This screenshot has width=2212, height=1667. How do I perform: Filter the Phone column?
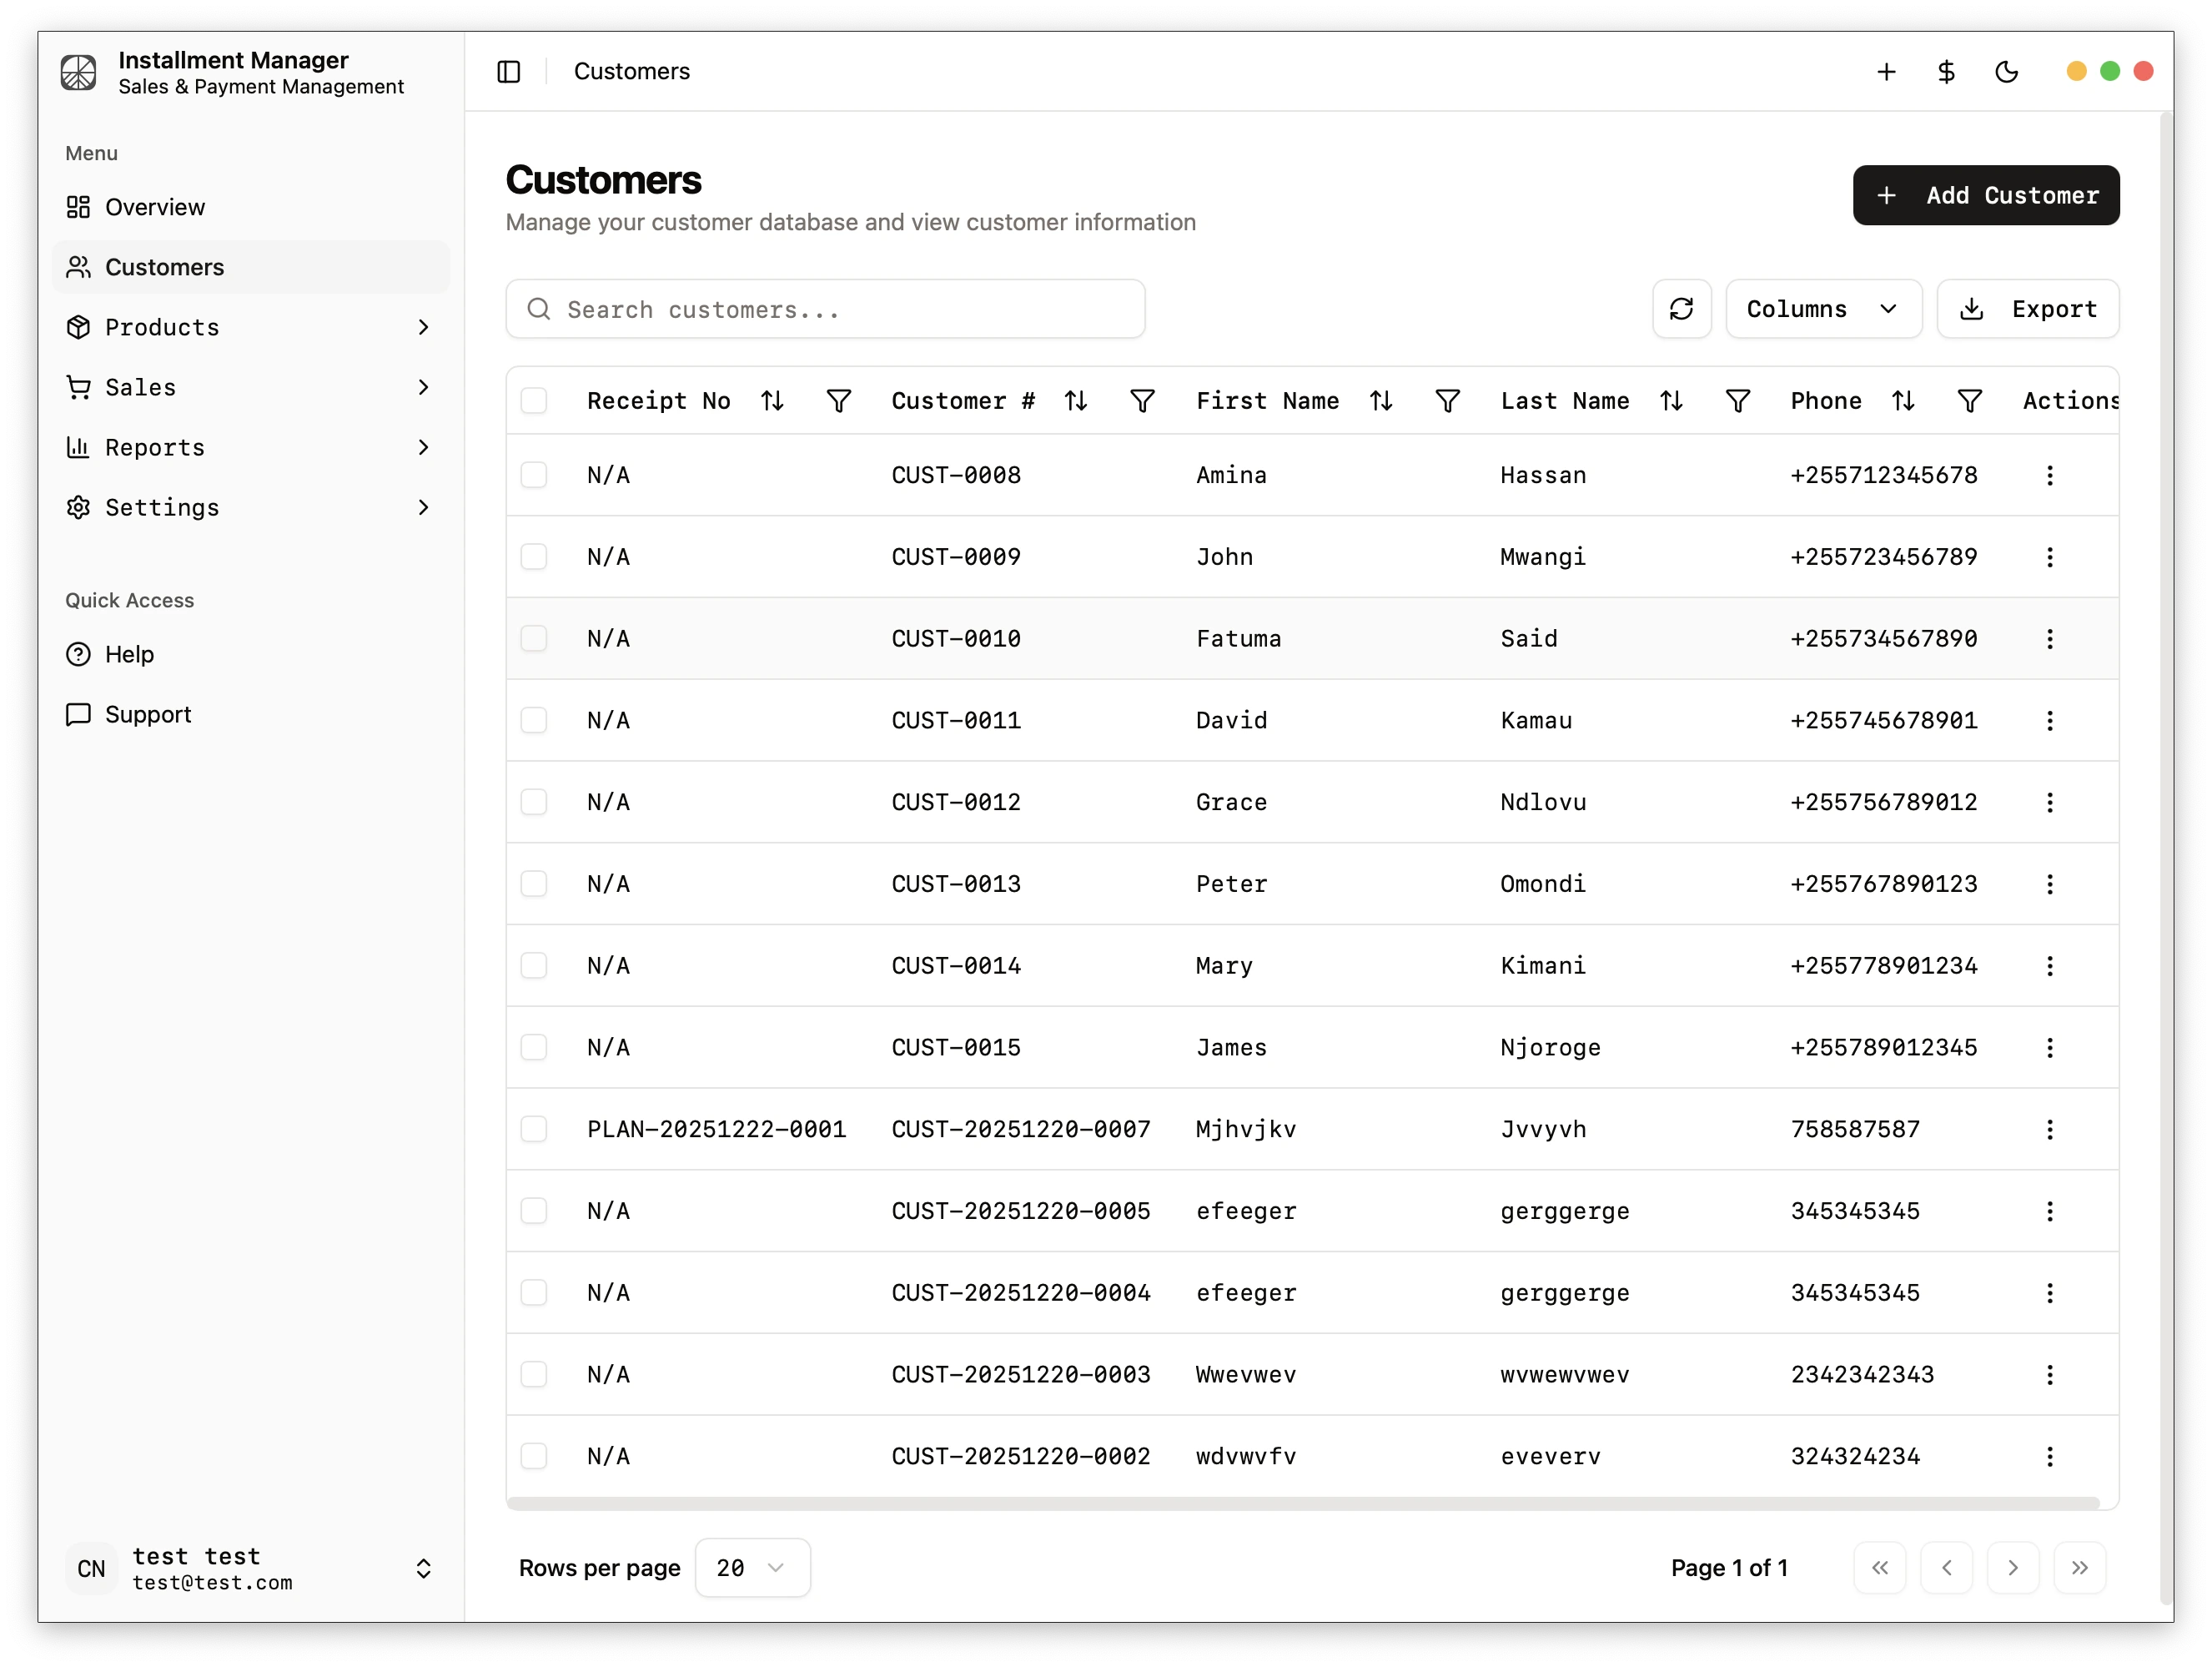tap(1968, 401)
